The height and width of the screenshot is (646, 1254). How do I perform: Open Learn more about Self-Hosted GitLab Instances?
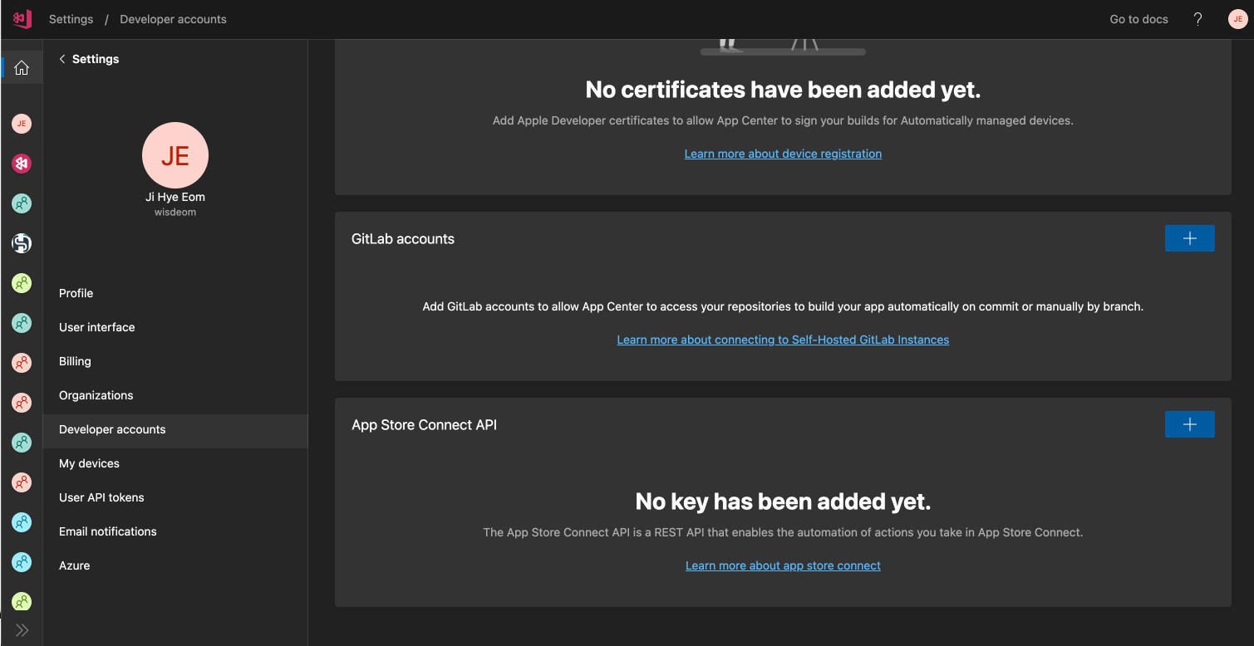(x=783, y=340)
